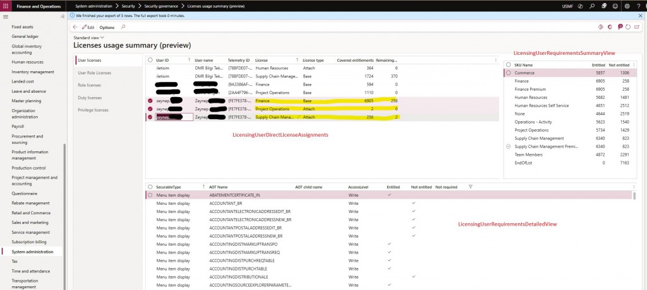Click the info icon in message bar
Image resolution: width=647 pixels, height=290 pixels.
pos(73,16)
